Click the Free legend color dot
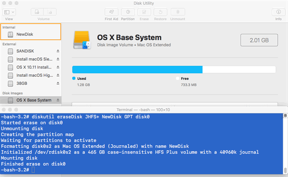Screen dimensions: 288x177 coord(178,79)
